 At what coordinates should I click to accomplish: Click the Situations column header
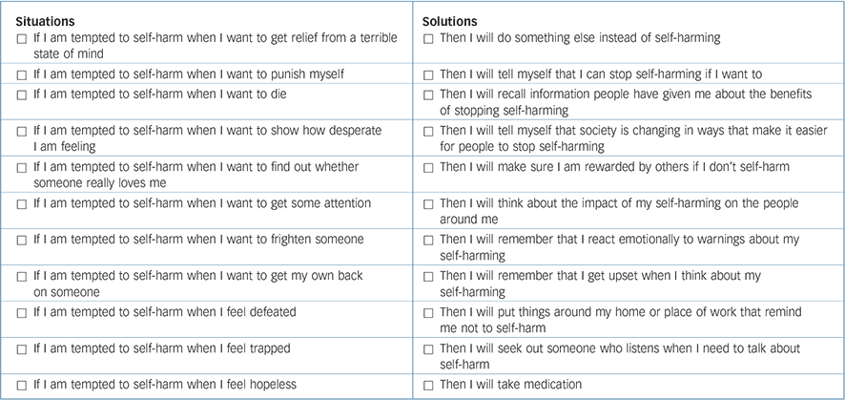coord(47,21)
